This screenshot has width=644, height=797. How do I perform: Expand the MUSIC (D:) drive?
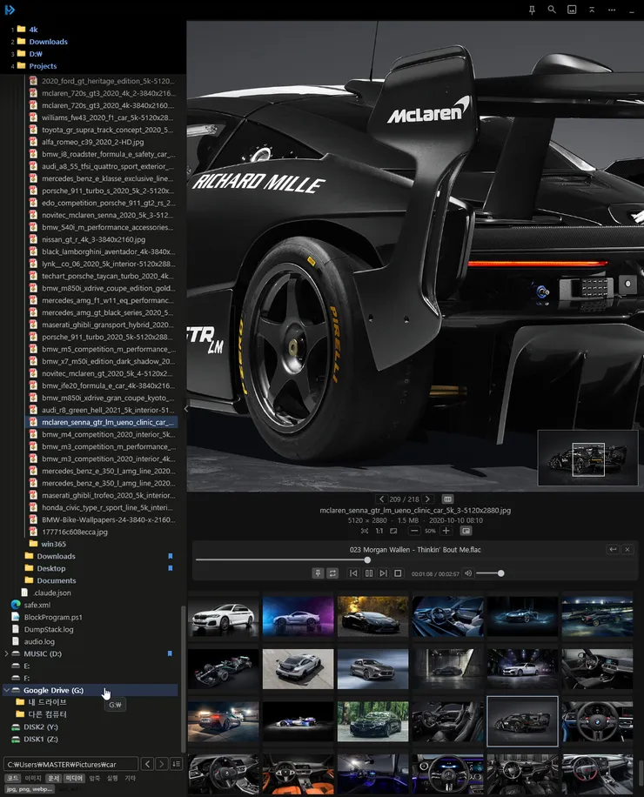(6, 653)
